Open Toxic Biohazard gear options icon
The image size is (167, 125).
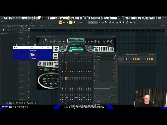(39, 36)
